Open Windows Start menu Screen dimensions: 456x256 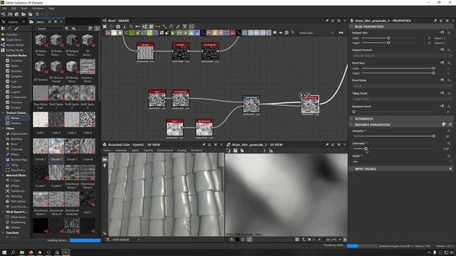(x=4, y=252)
